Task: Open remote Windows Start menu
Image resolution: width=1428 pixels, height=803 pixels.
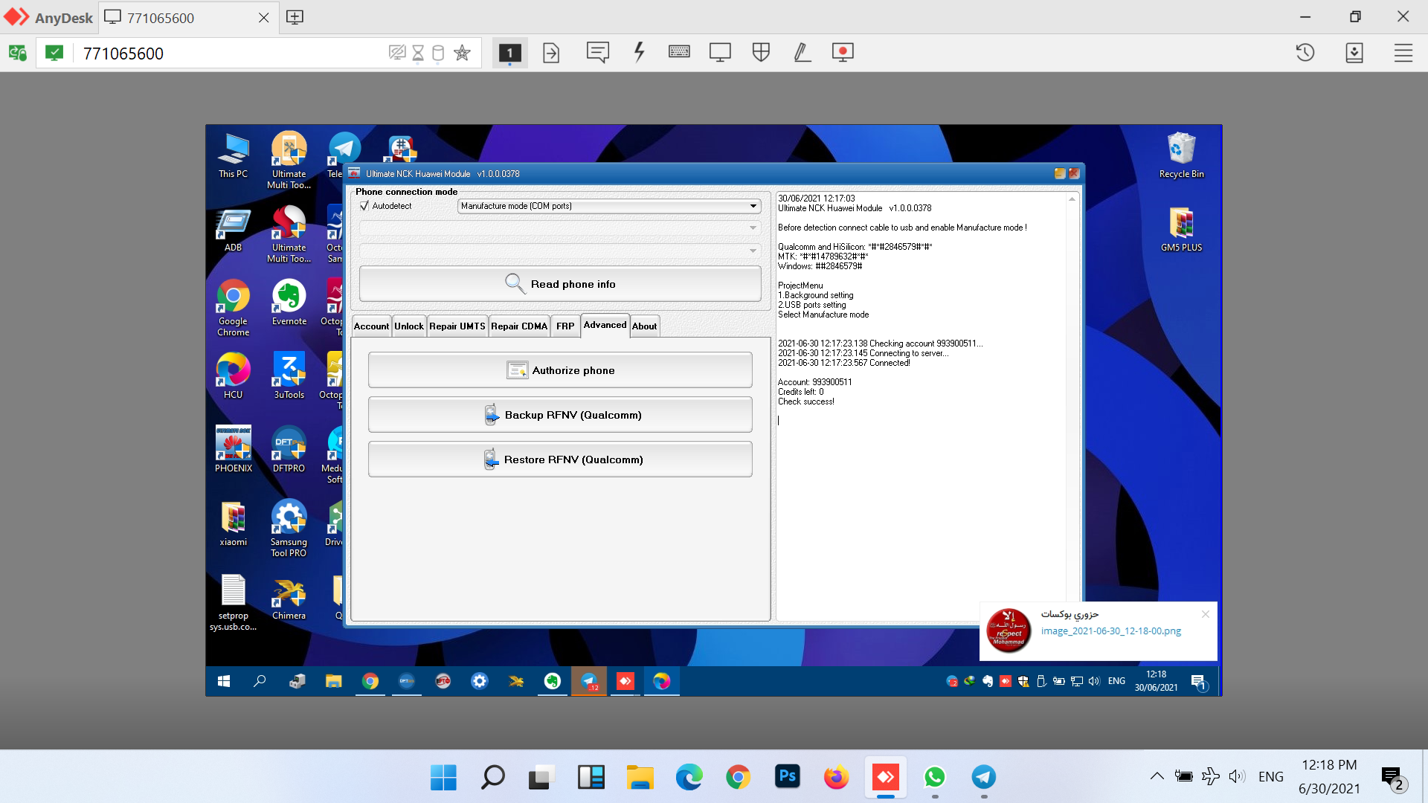Action: coord(223,681)
